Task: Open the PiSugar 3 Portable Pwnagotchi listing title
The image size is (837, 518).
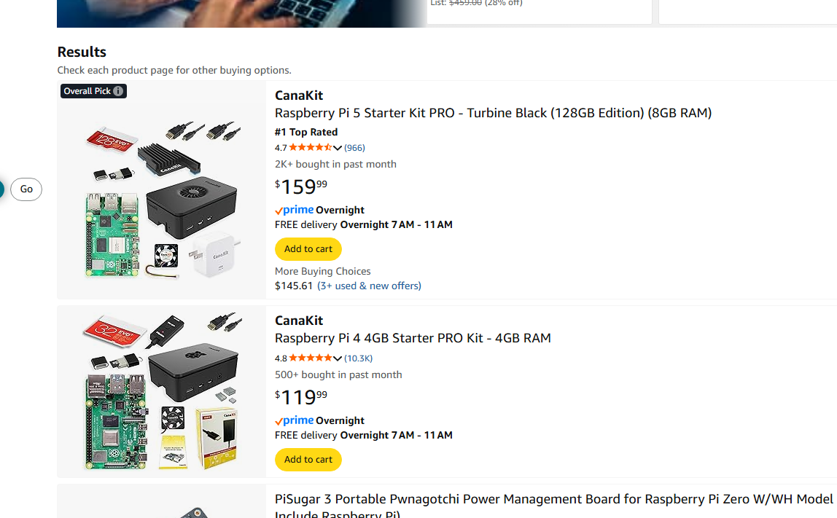Action: 553,499
